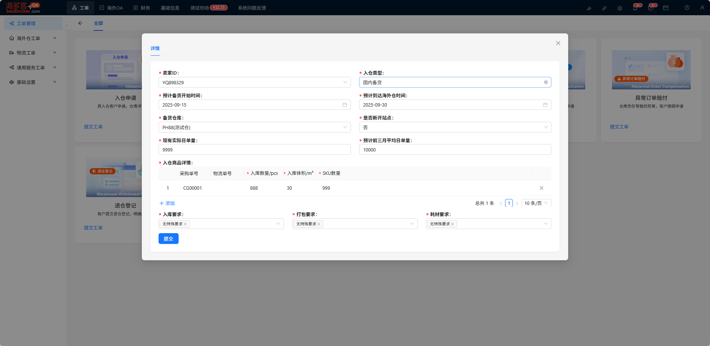This screenshot has height=346, width=710.
Task: Select the 详情 tab in dialog
Action: click(x=155, y=49)
